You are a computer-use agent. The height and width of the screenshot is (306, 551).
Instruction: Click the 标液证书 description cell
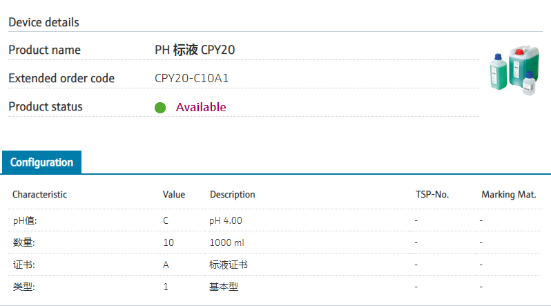tap(229, 265)
